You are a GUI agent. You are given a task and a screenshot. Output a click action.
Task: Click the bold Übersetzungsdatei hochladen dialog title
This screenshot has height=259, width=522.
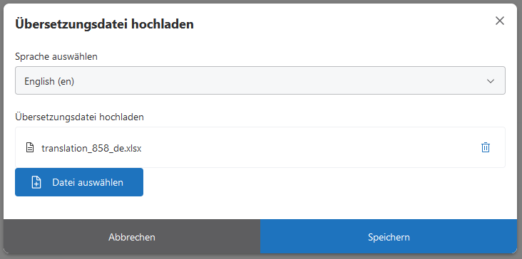tap(104, 24)
